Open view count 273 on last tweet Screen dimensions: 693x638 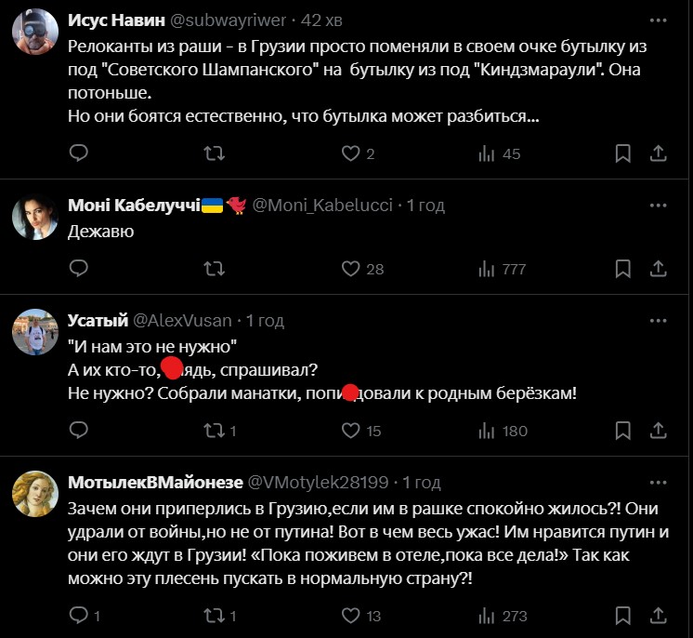click(502, 615)
